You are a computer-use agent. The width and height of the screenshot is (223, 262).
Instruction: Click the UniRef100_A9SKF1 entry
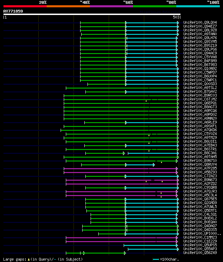coord(200,126)
